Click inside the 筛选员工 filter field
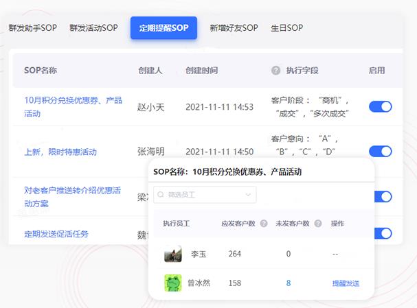This screenshot has height=308, width=417. (205, 195)
